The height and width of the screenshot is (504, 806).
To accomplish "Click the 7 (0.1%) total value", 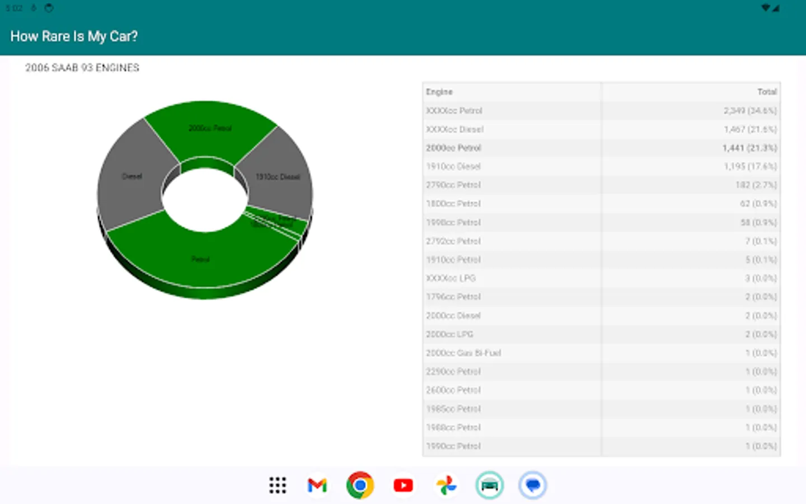I will [761, 241].
